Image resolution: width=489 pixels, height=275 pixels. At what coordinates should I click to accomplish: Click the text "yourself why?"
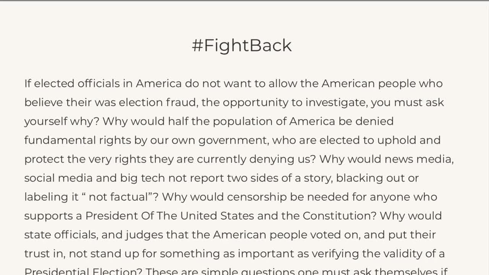tap(62, 121)
